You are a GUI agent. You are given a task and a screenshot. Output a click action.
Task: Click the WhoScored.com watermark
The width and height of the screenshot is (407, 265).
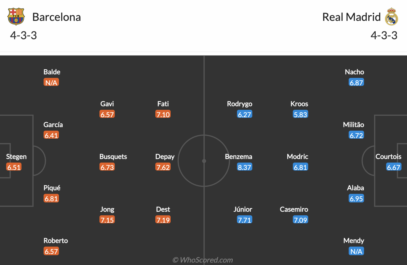click(203, 260)
